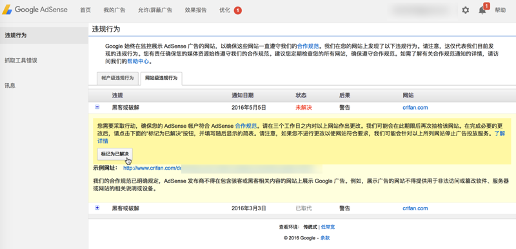Open crifan.com link in the 未解决 row
Screen dimensions: 516x249
click(x=415, y=108)
